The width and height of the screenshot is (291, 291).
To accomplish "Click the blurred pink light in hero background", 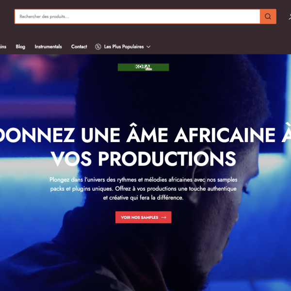I will 35,68.
